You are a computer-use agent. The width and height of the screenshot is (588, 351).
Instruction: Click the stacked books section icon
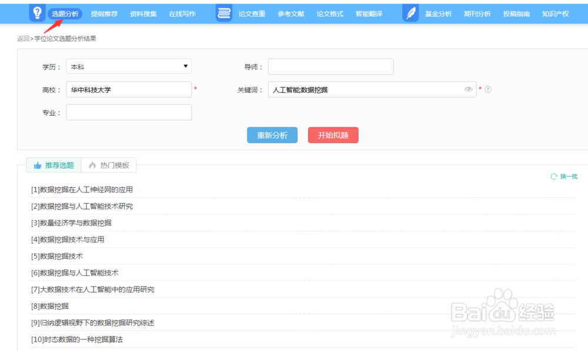tap(224, 13)
